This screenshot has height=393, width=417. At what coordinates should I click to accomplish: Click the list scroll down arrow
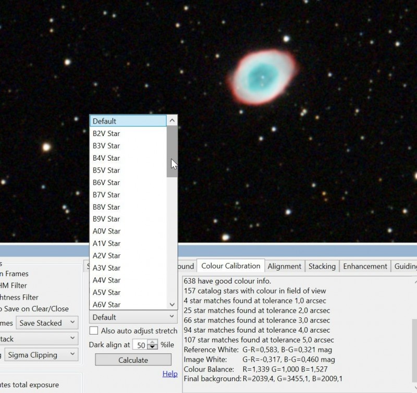[172, 304]
